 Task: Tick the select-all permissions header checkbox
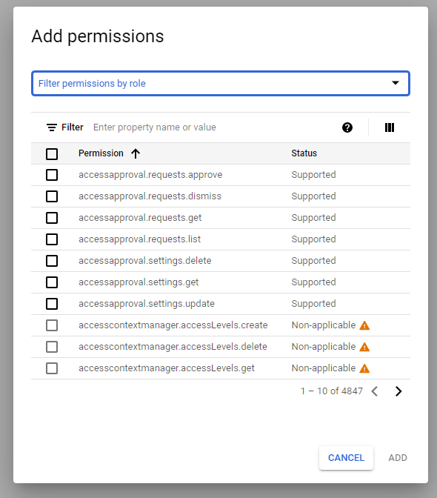(52, 154)
